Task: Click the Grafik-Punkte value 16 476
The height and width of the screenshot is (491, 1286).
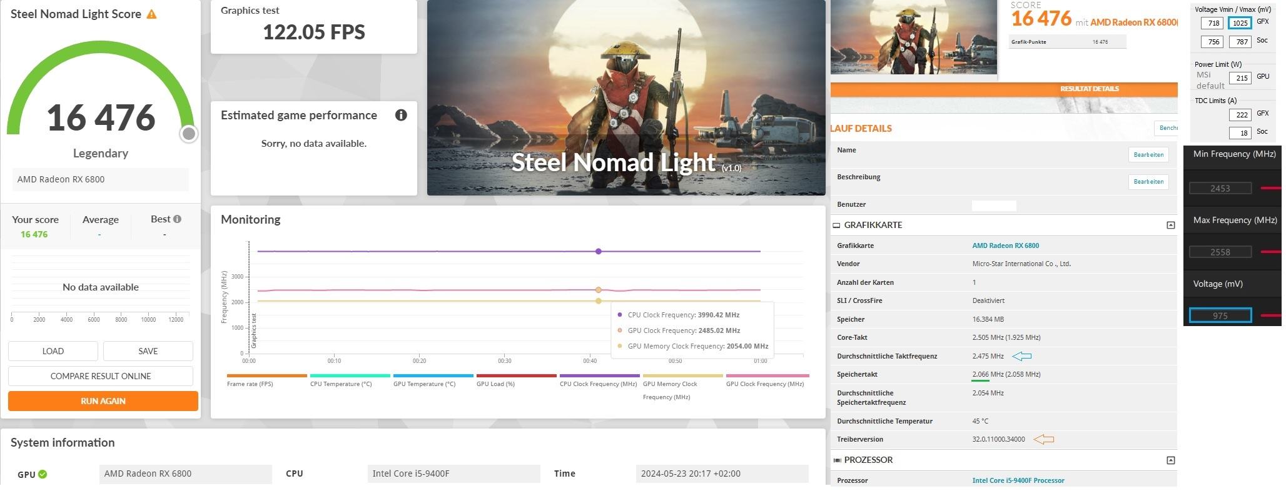Action: coord(1100,42)
